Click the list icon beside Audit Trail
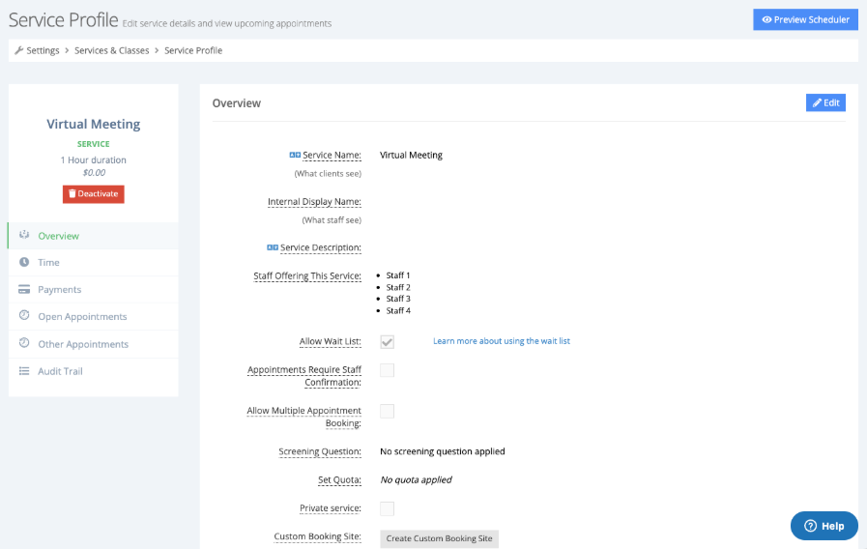Screen dimensions: 867x549 [24, 371]
